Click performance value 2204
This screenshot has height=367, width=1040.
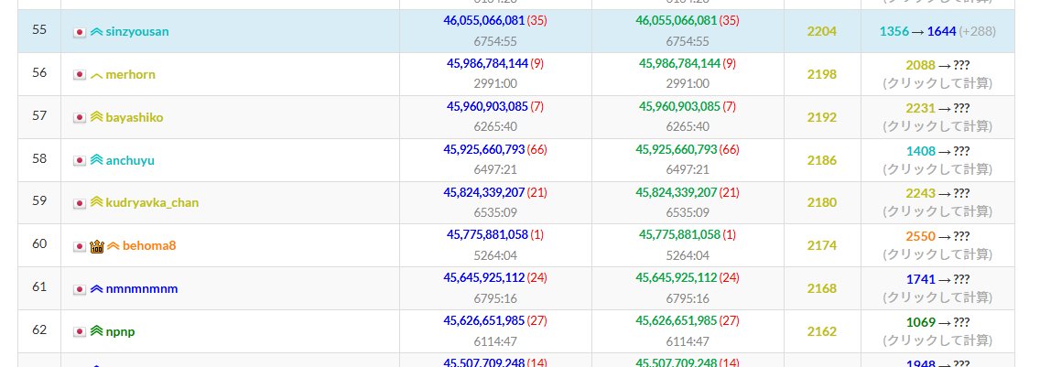tap(822, 31)
